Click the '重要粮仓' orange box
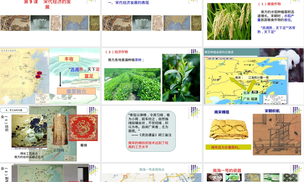304x182 pixels. tap(76, 91)
